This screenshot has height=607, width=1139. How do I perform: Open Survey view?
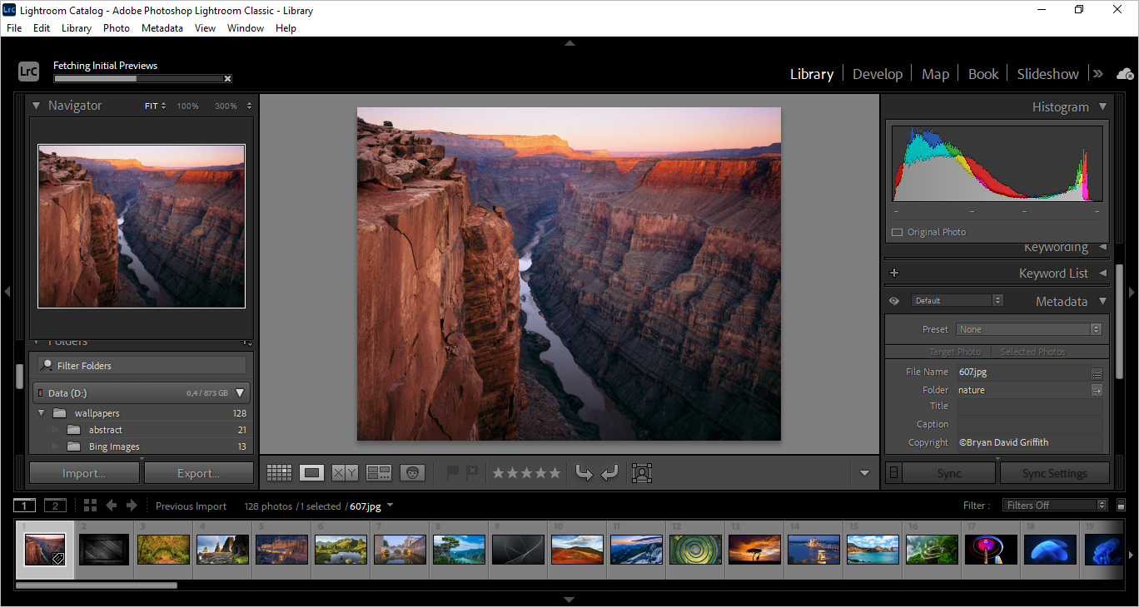(379, 473)
